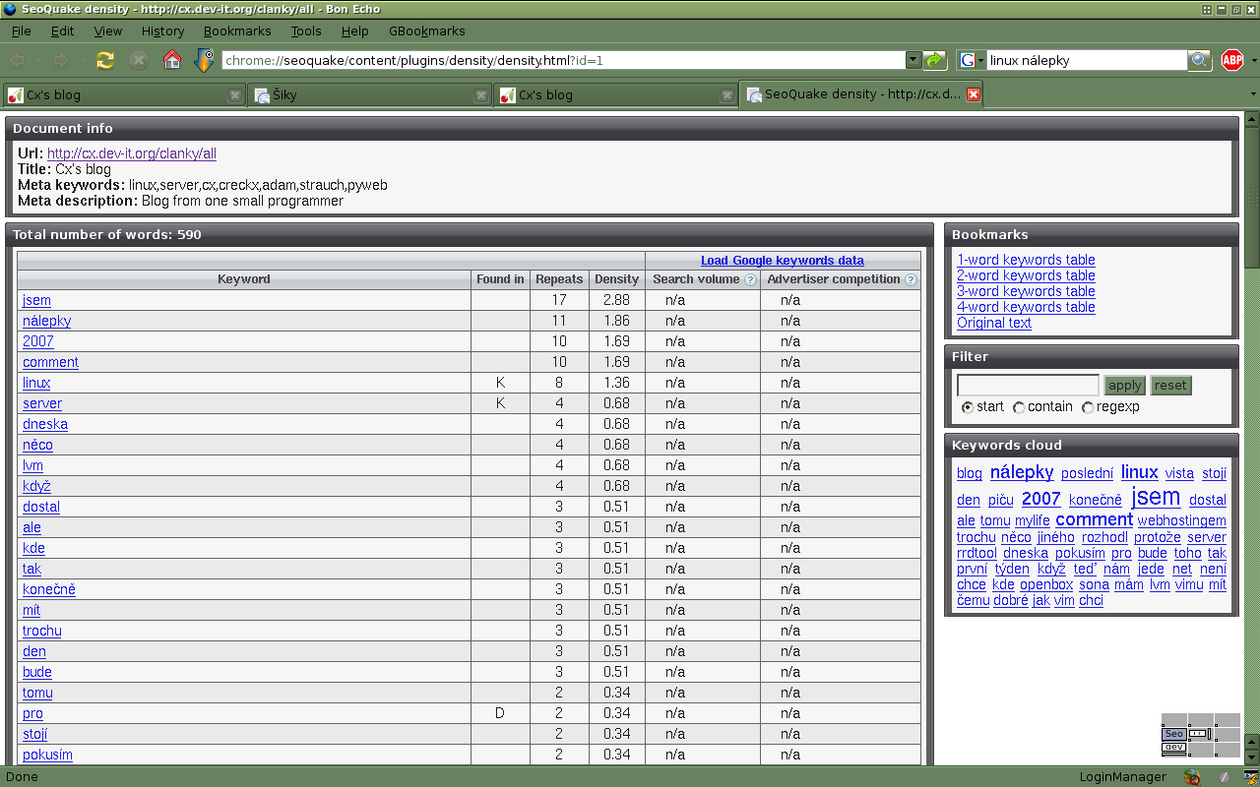Image resolution: width=1260 pixels, height=787 pixels.
Task: Click the apply filter button
Action: [x=1124, y=386]
